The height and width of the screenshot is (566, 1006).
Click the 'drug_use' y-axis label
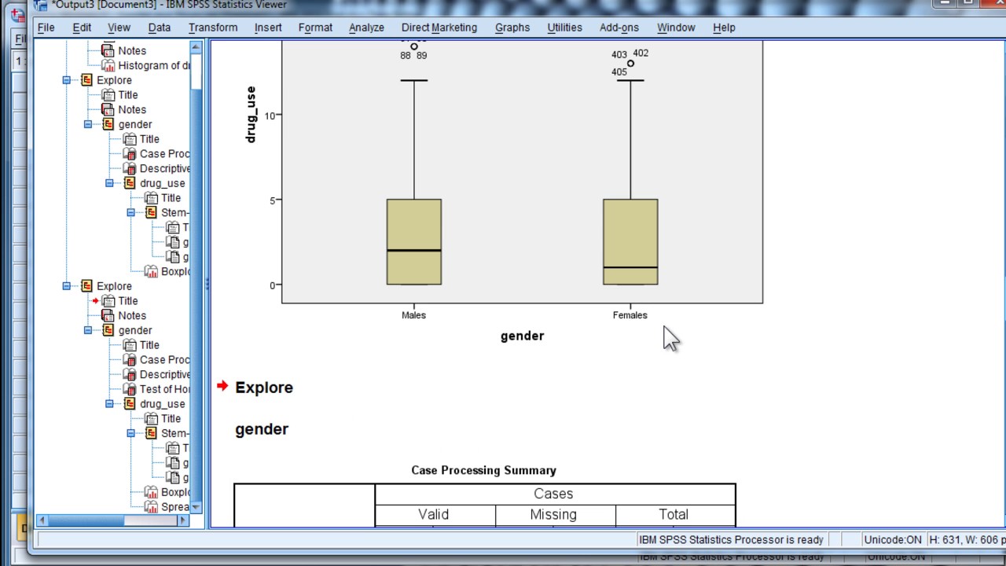(251, 115)
